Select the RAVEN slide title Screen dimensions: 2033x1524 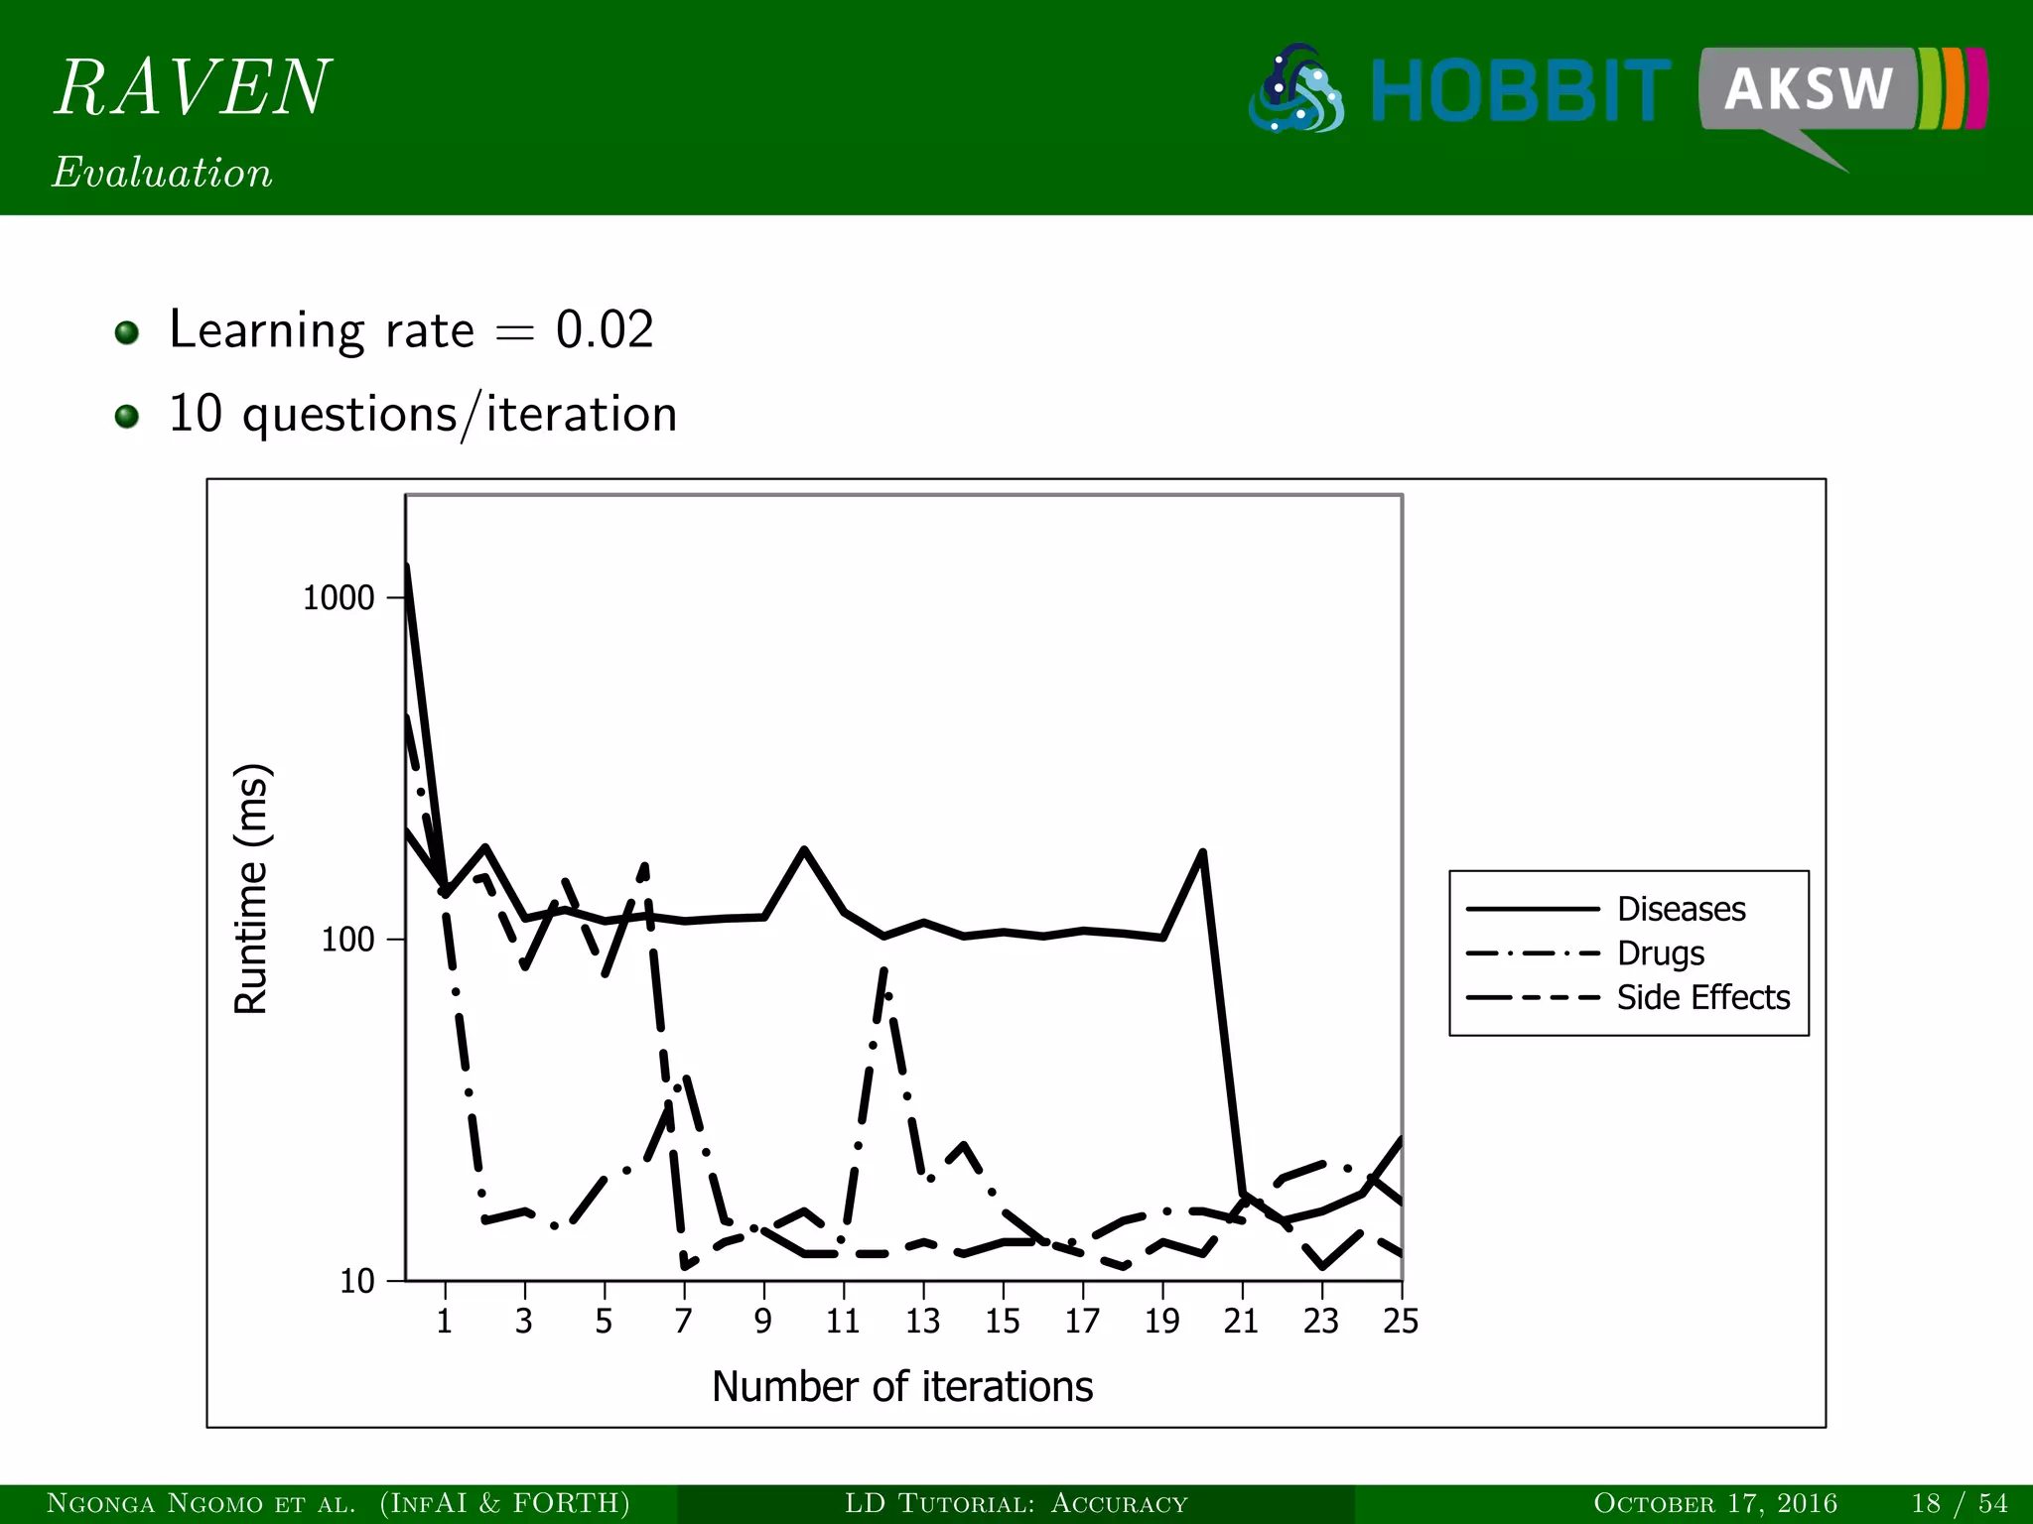[x=192, y=87]
